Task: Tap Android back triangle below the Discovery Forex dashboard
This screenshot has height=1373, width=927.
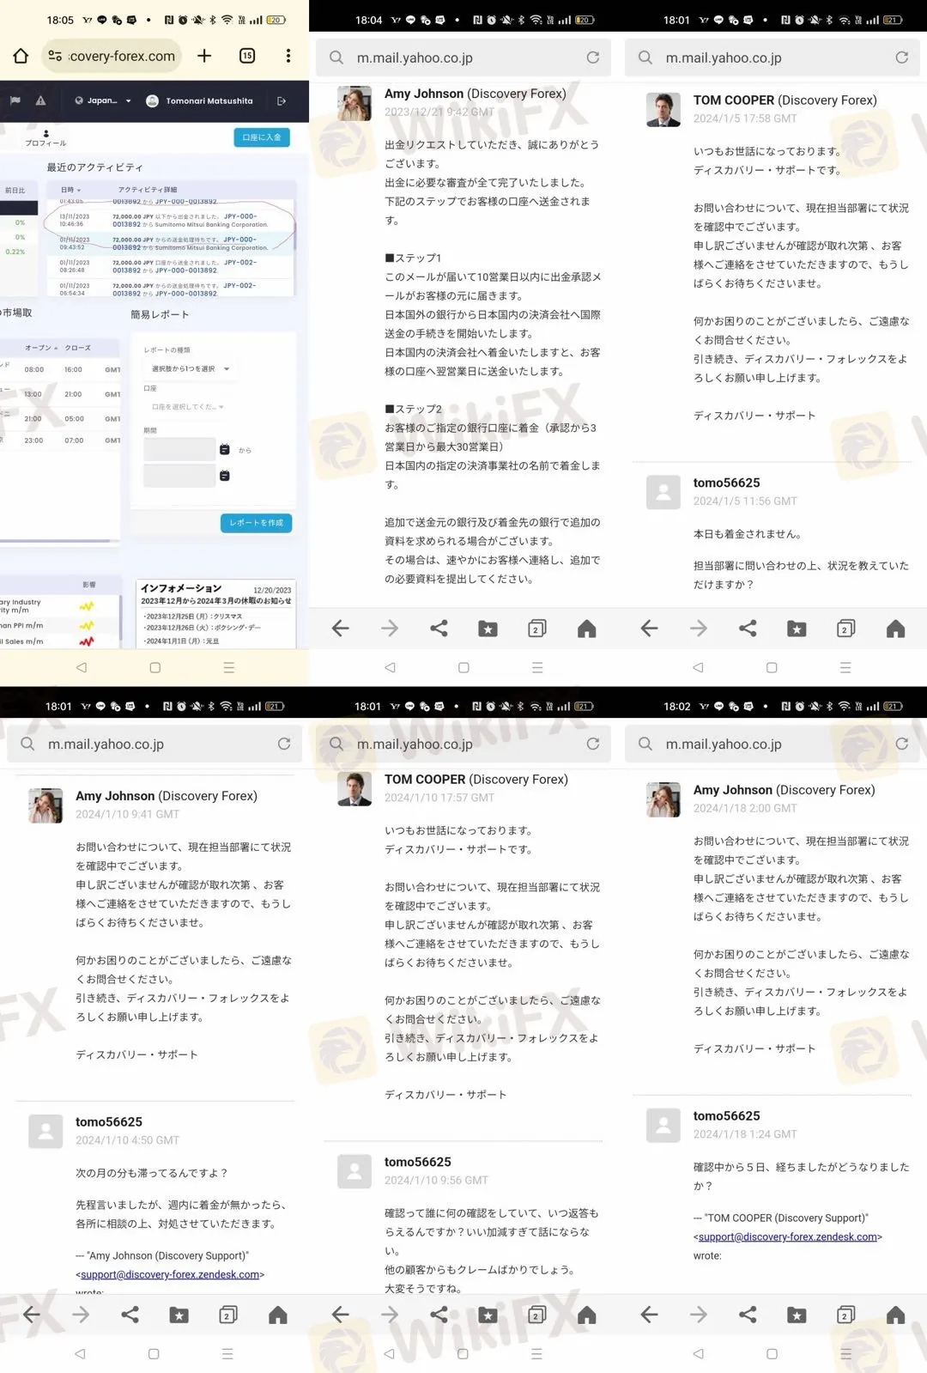Action: point(82,667)
